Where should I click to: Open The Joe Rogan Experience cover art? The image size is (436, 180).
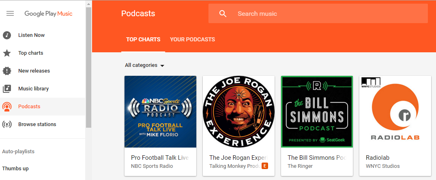[x=238, y=111]
